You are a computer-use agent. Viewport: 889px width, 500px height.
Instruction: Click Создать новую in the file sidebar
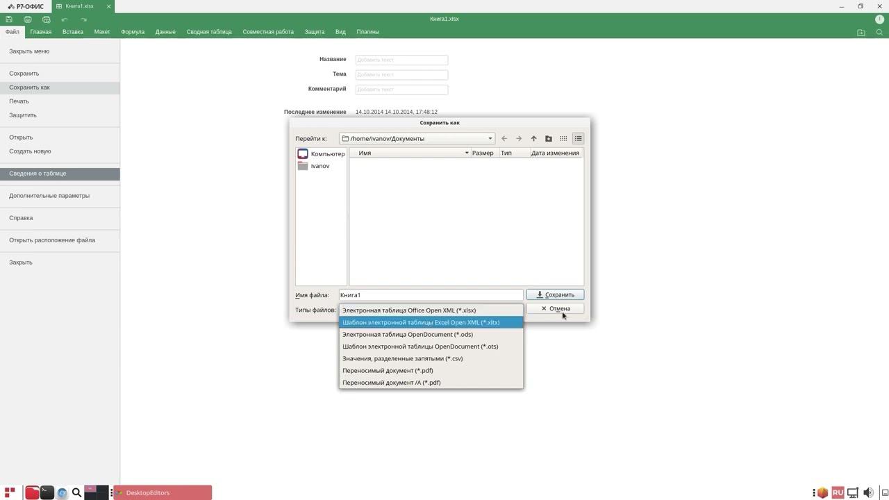click(60, 151)
